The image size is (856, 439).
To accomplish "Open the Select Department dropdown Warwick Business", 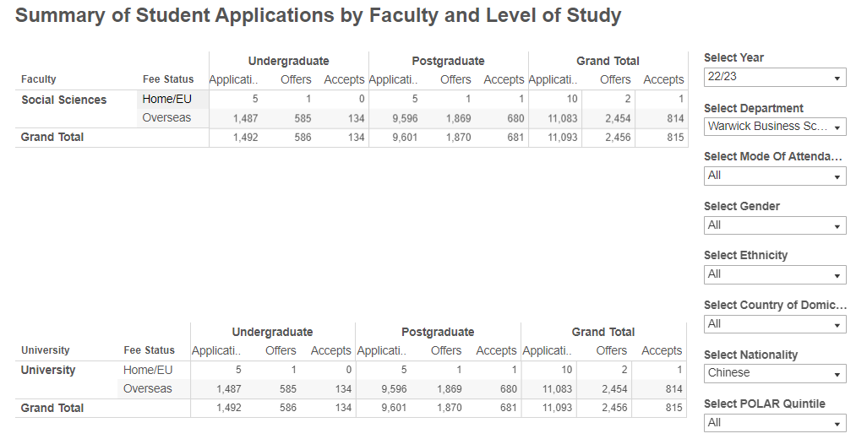I will click(775, 127).
